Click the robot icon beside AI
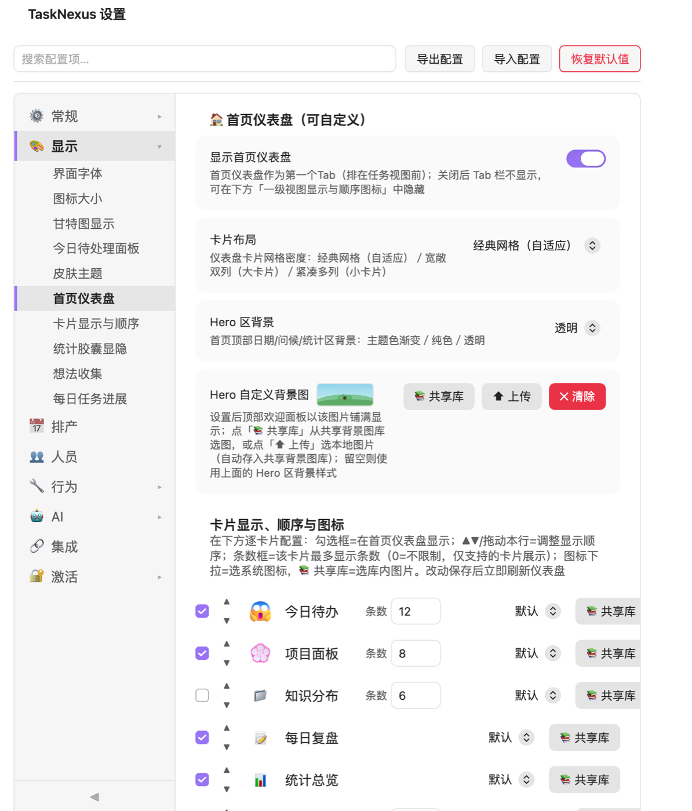 37,516
